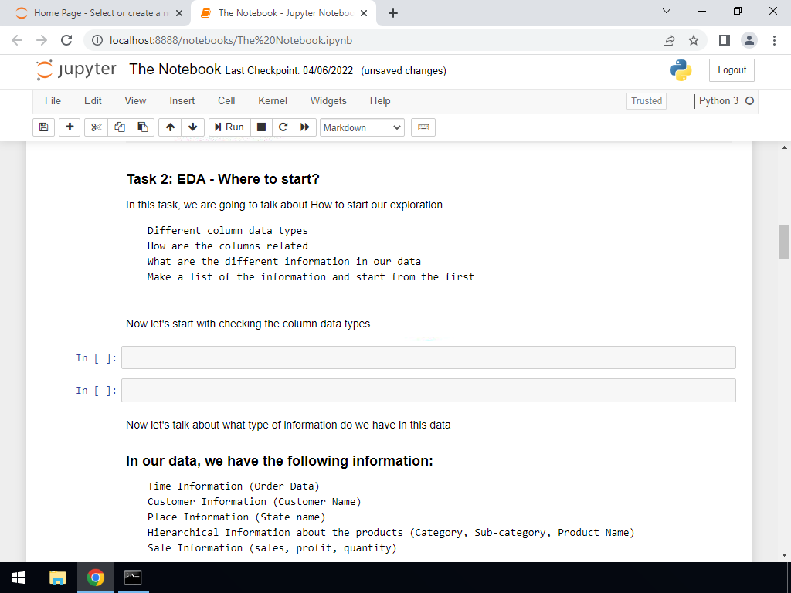Go back in browser history
The image size is (791, 593).
(17, 40)
